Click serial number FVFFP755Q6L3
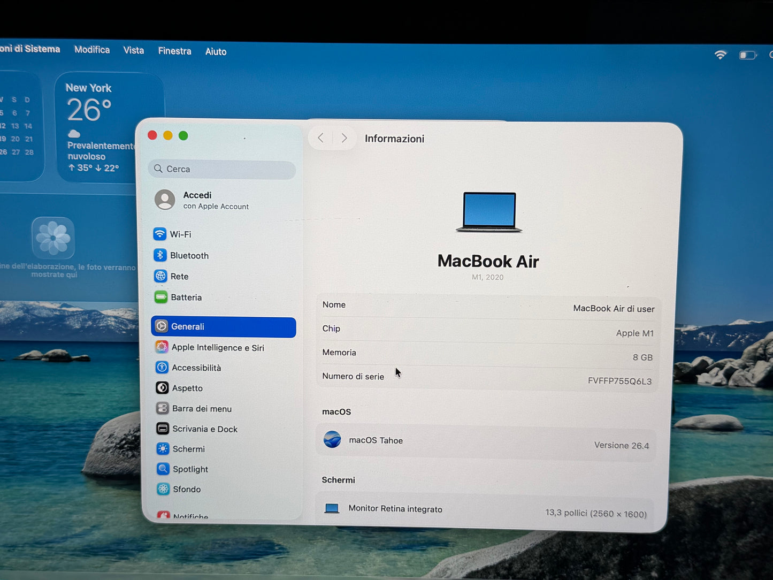This screenshot has height=580, width=773. [619, 381]
